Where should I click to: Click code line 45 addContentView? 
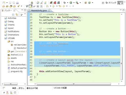(65, 71)
